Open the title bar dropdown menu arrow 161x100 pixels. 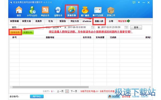pyautogui.click(x=139, y=2)
